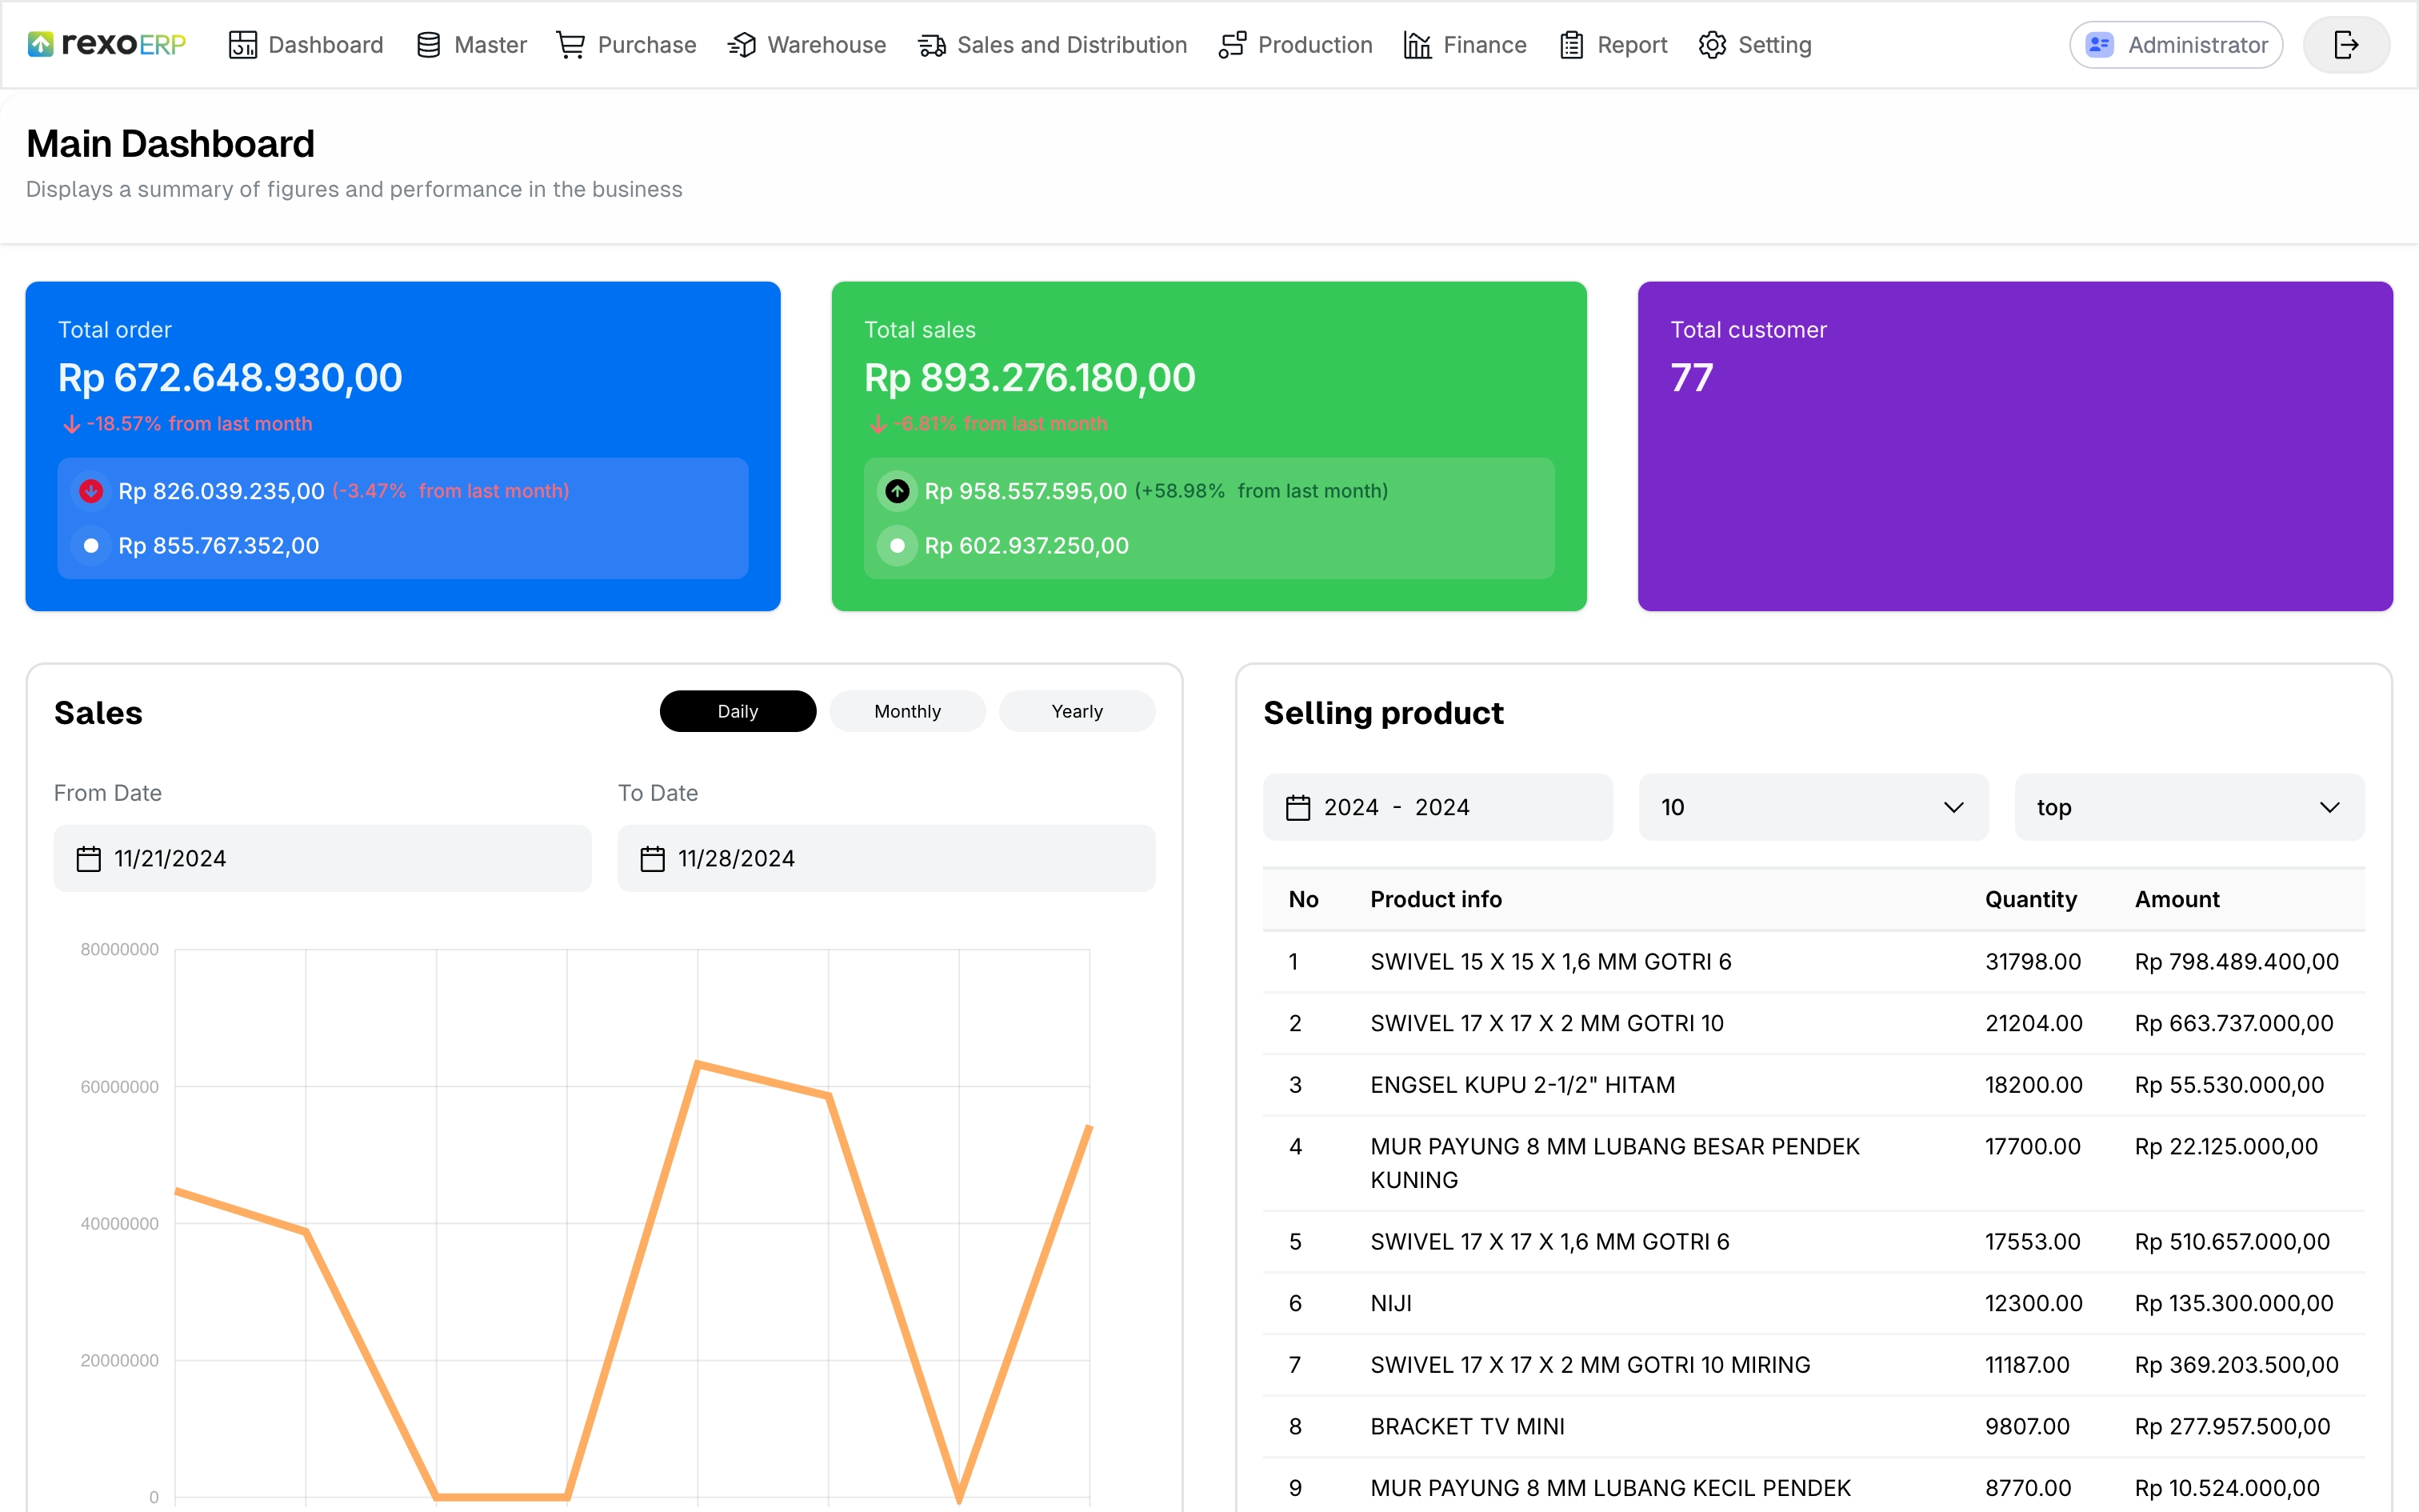This screenshot has width=2419, height=1512.
Task: Click row SWIVEL 15 X 15 X 1,6 MM GOTRI 6
Action: 1813,962
